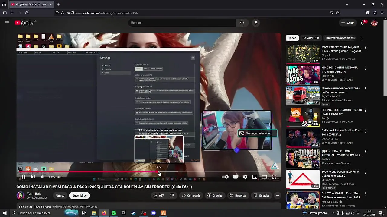Open the CHUTY vs GAZIR thumbnail
The image size is (387, 217).
pos(303,200)
